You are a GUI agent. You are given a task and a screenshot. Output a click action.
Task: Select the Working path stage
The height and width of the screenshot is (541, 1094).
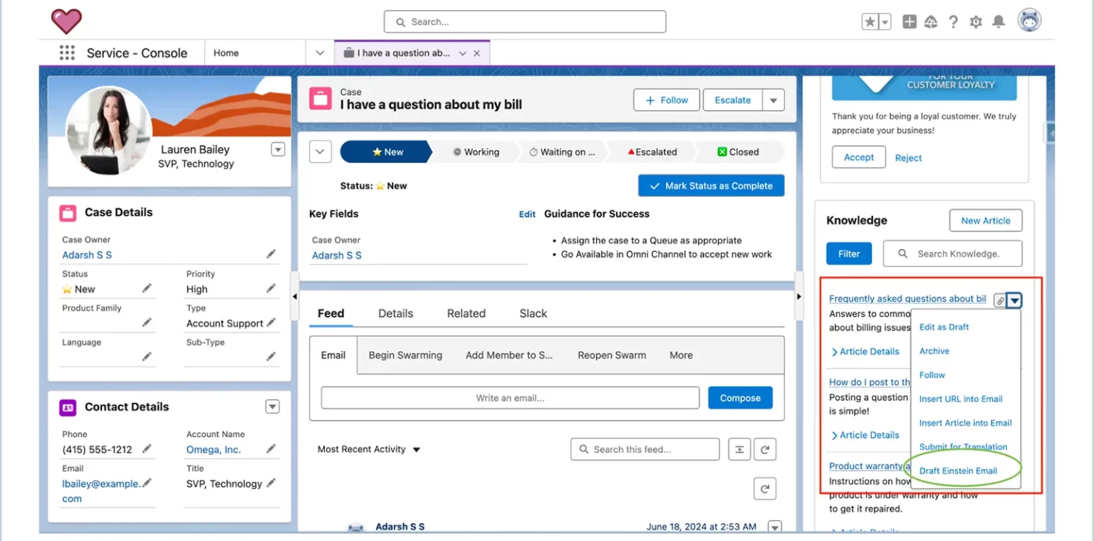(476, 152)
